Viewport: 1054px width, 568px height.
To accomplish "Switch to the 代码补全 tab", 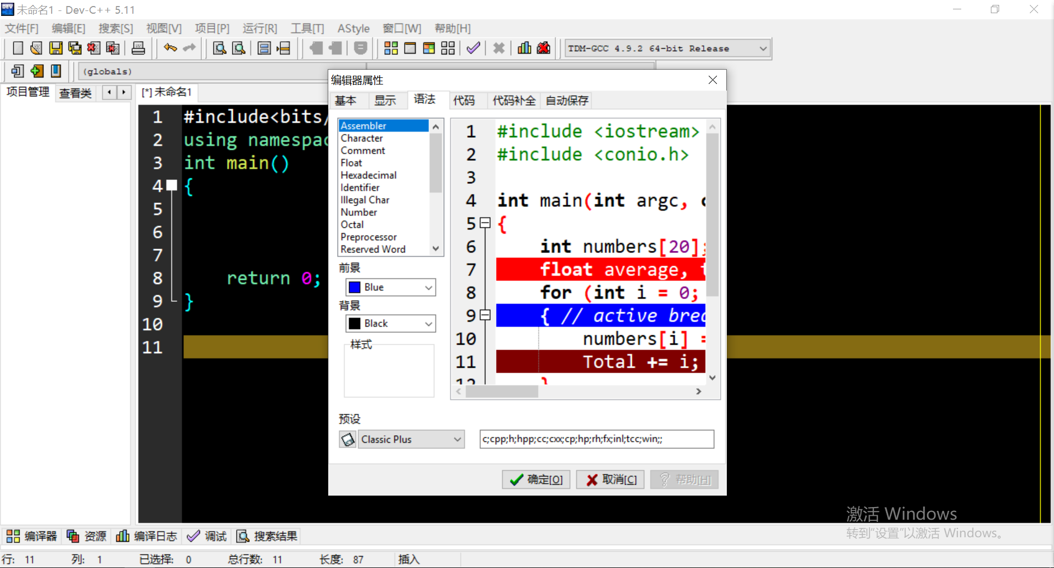I will pos(514,100).
